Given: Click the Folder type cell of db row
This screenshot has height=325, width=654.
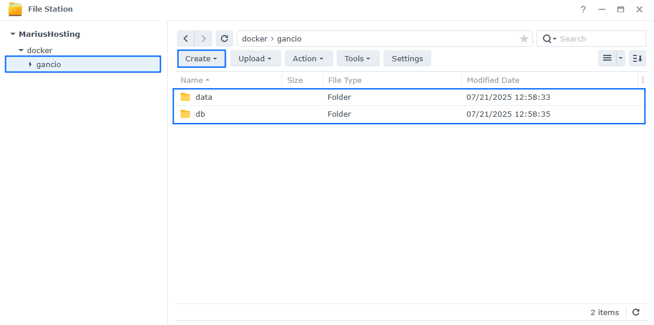Looking at the screenshot, I should tap(339, 114).
